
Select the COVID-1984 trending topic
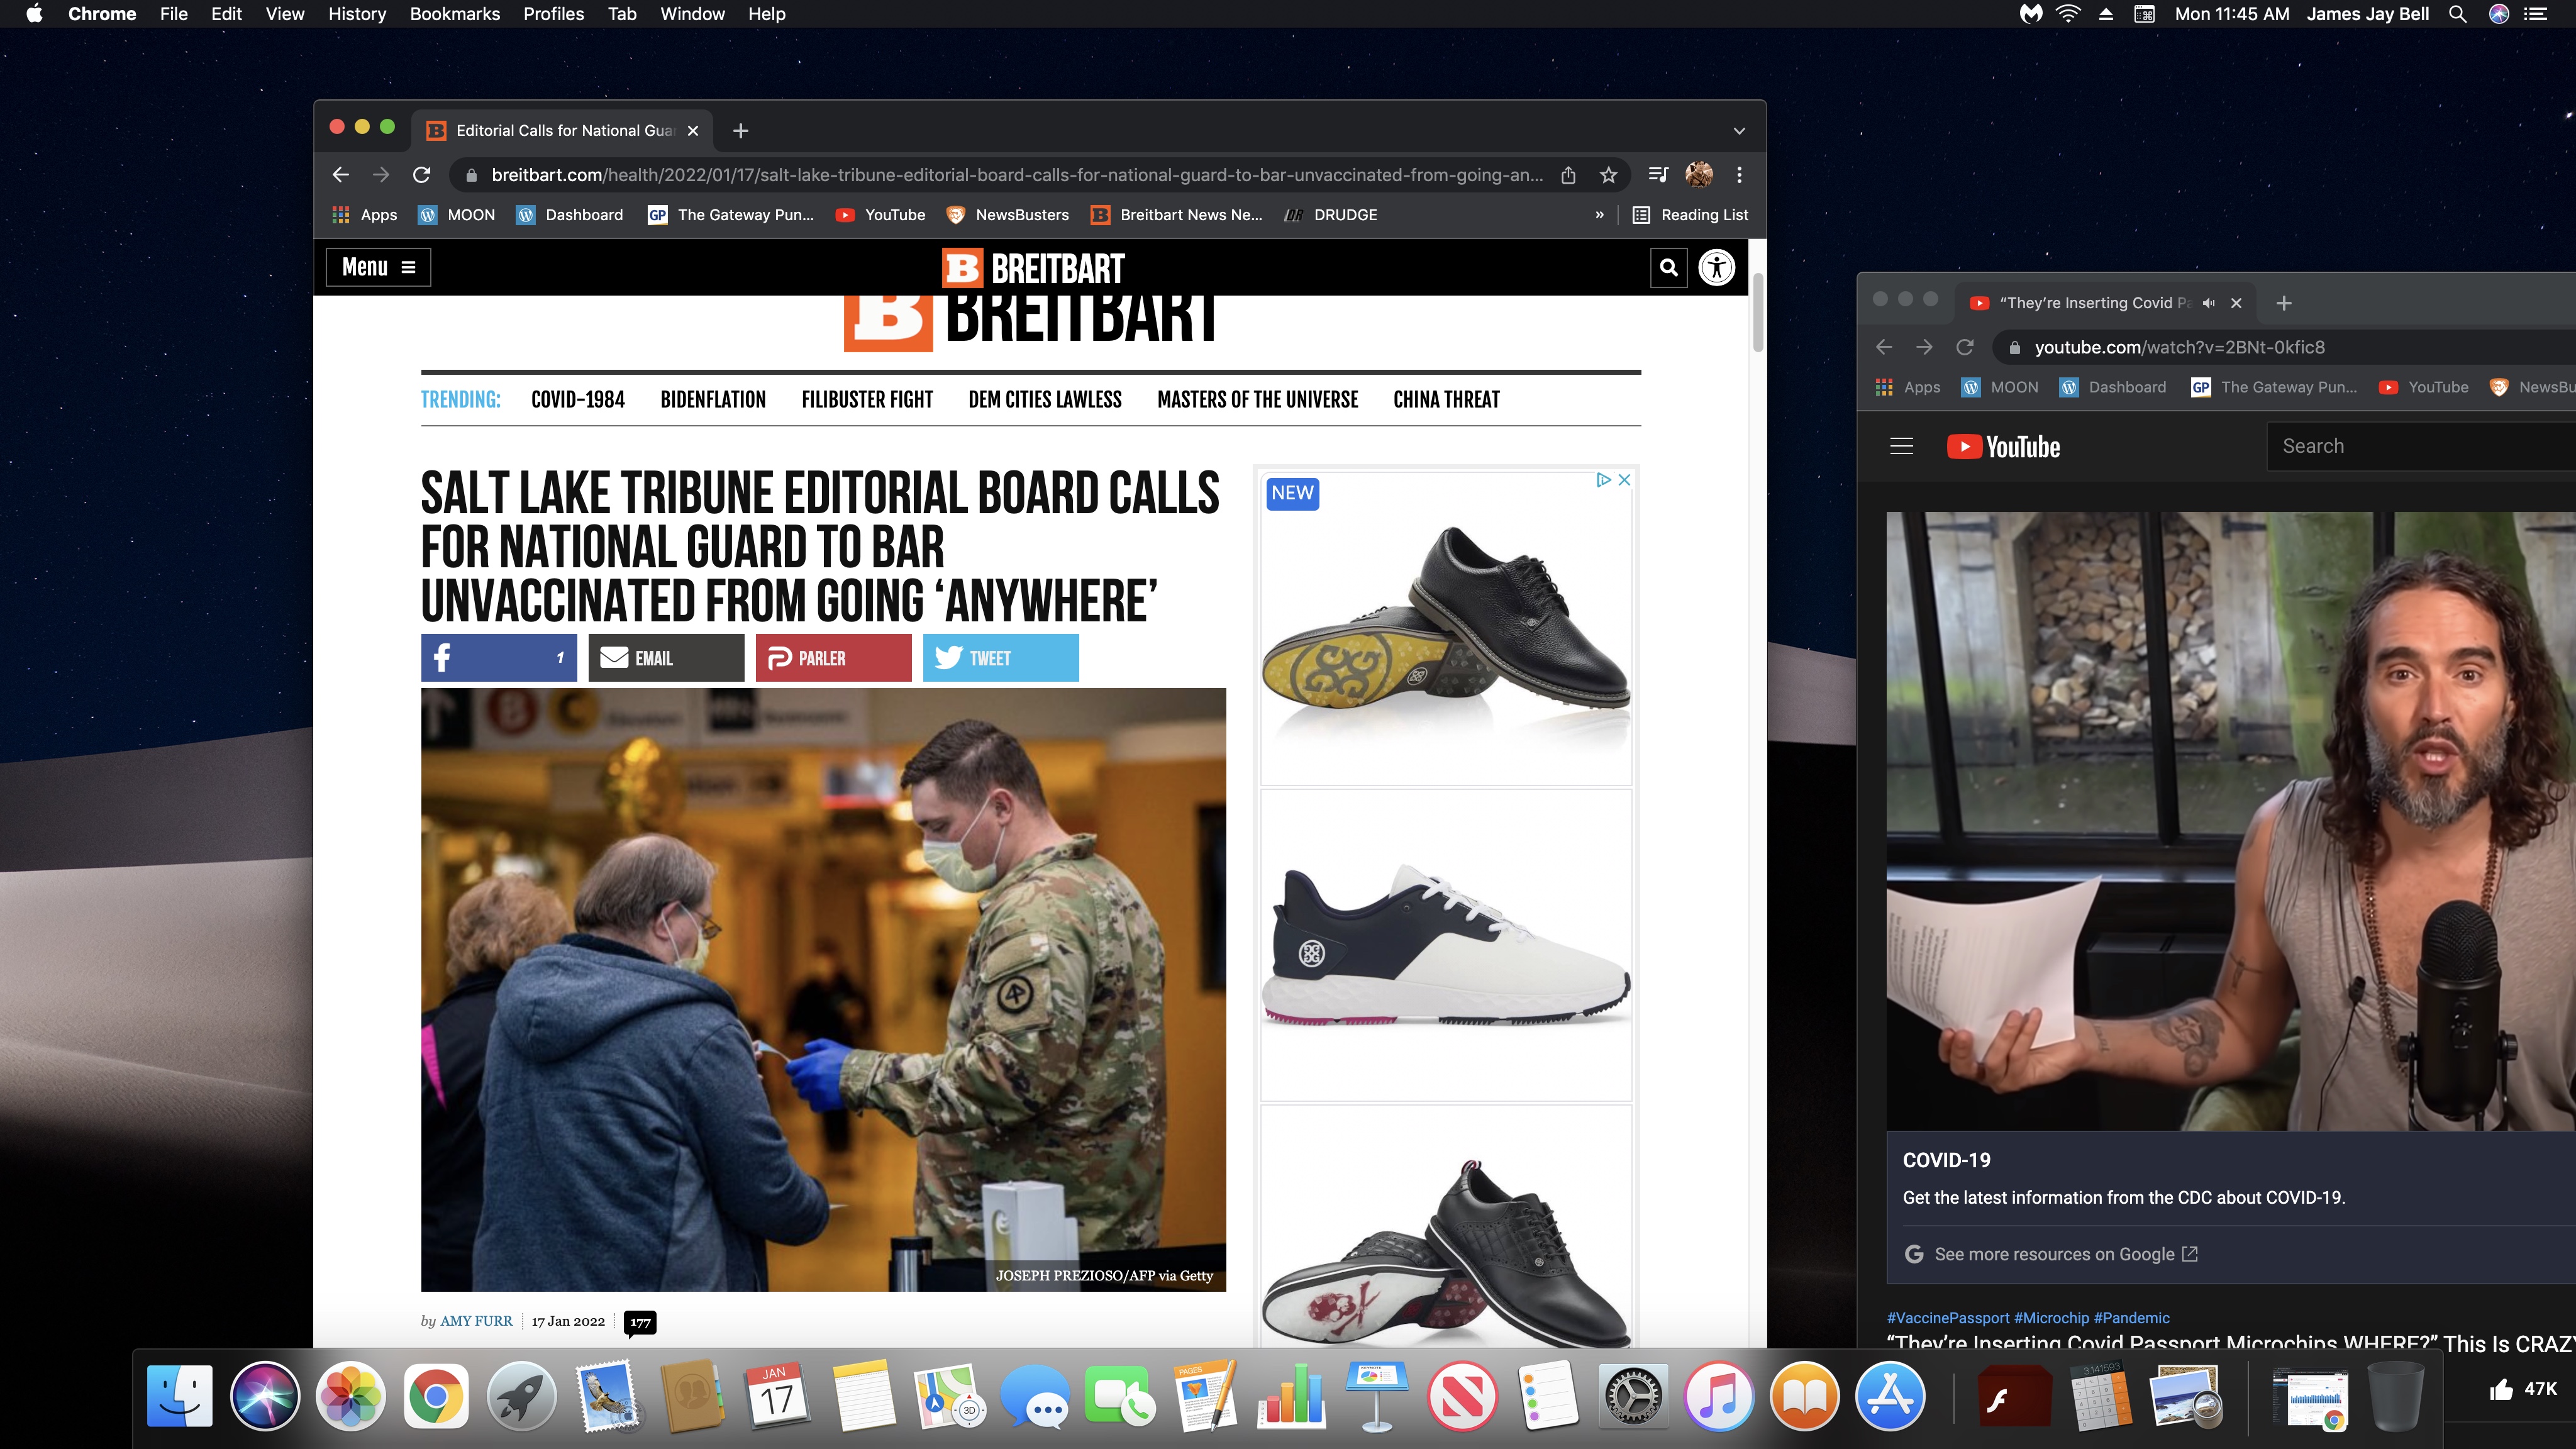click(x=577, y=399)
